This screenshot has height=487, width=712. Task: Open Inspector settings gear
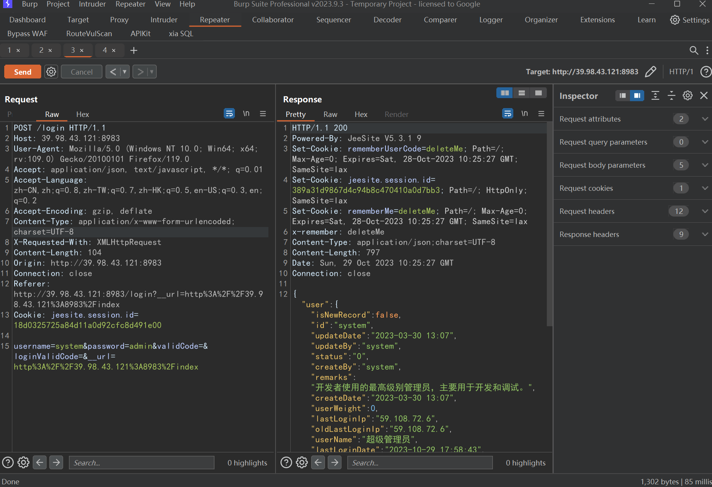[688, 96]
